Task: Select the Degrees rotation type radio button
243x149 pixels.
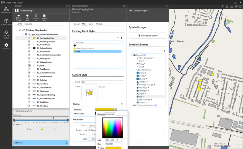Action: (89, 130)
